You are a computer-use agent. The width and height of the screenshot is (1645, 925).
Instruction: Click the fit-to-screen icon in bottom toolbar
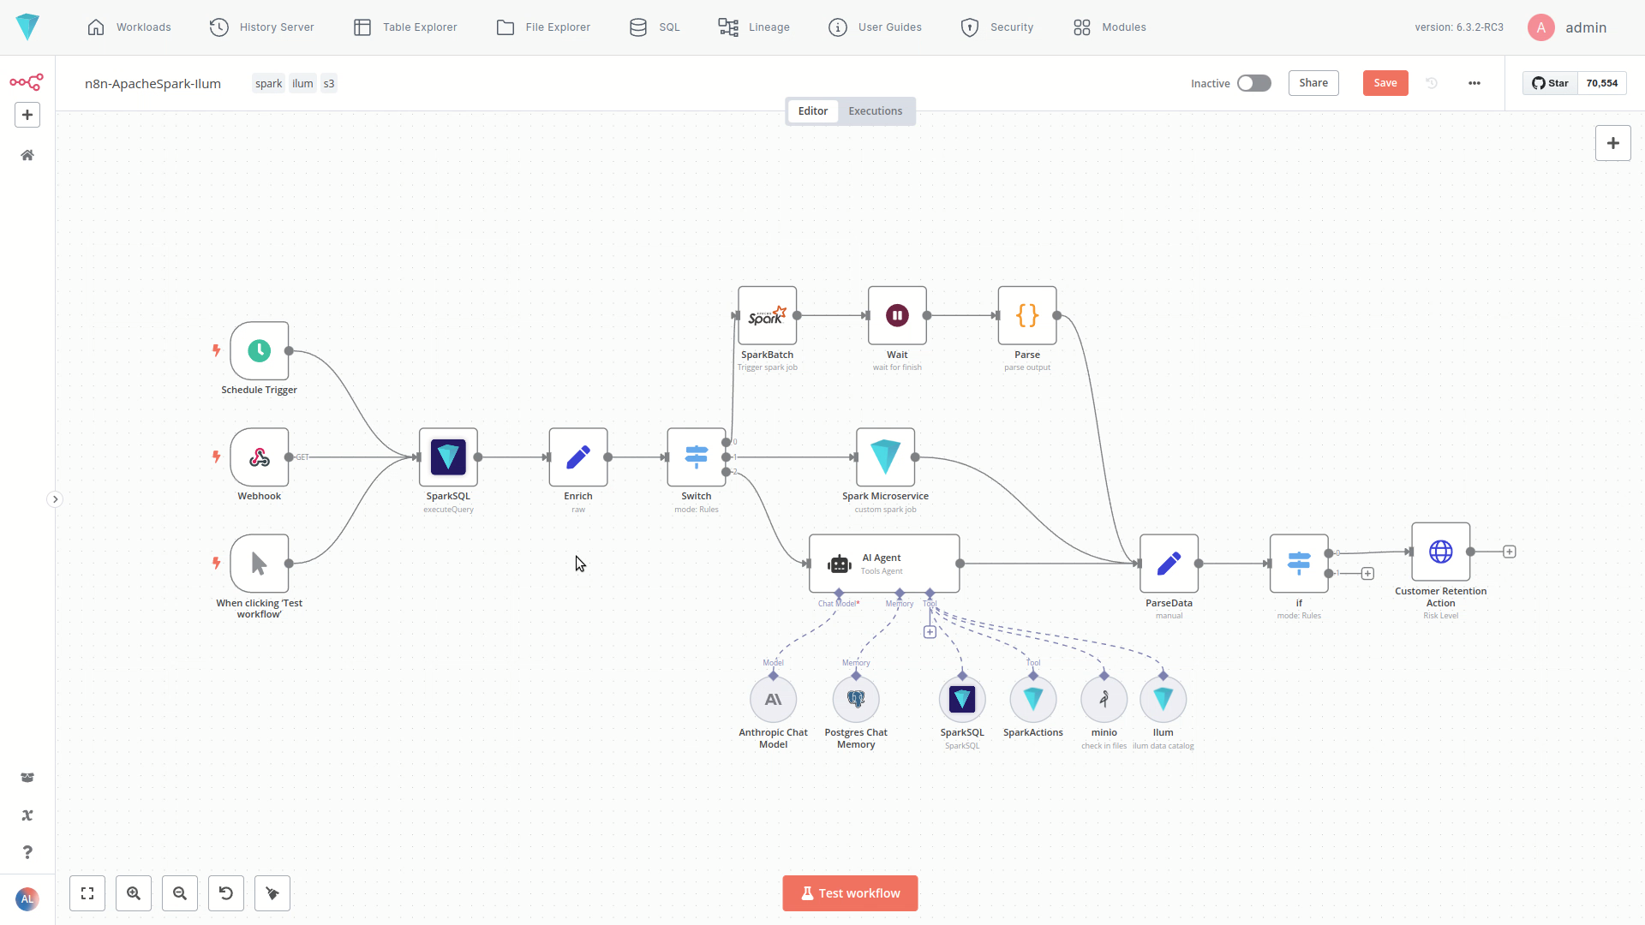[x=87, y=892]
